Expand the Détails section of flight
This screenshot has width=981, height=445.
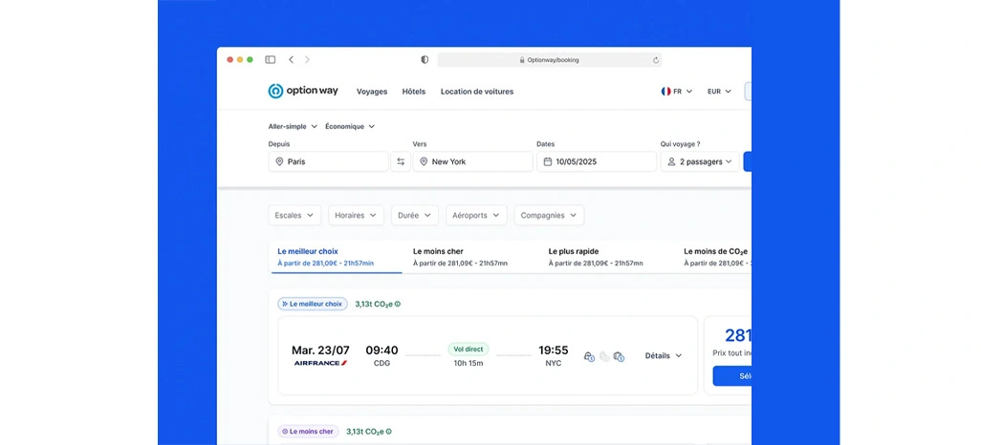(x=664, y=355)
